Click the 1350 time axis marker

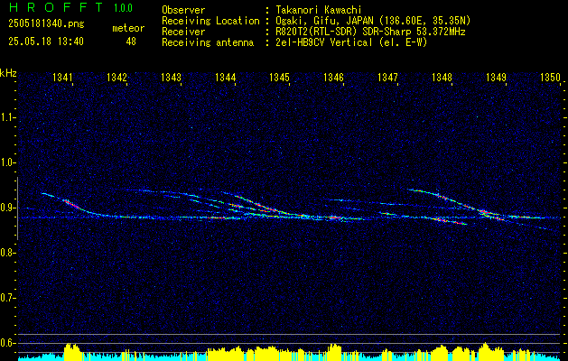tap(550, 78)
